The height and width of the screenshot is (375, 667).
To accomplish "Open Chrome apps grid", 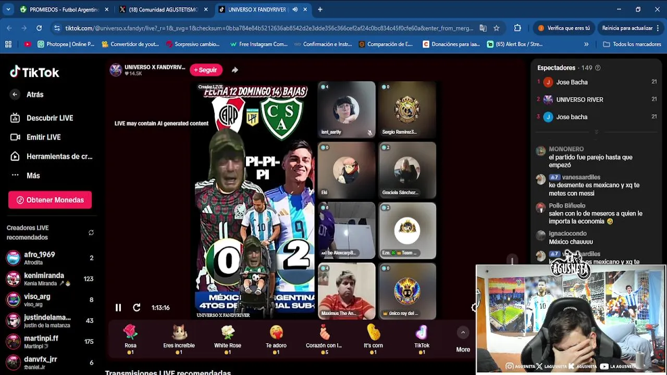I will [x=8, y=44].
